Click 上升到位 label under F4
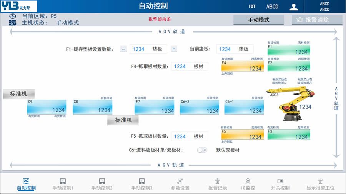 click(227, 74)
